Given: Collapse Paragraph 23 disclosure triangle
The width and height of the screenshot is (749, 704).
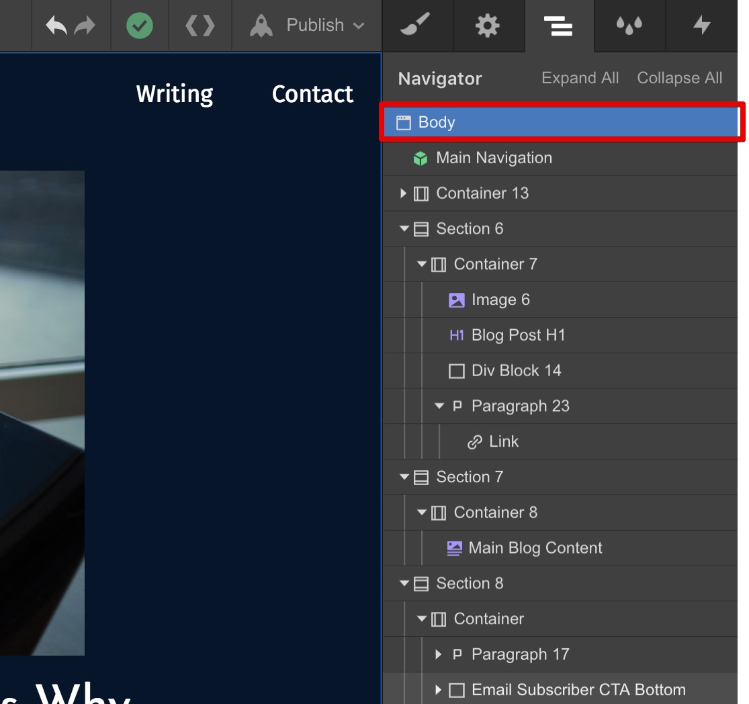Looking at the screenshot, I should pos(439,406).
